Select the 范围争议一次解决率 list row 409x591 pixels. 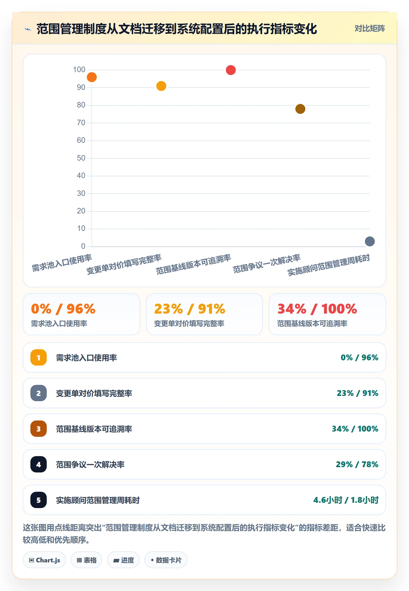click(x=204, y=464)
